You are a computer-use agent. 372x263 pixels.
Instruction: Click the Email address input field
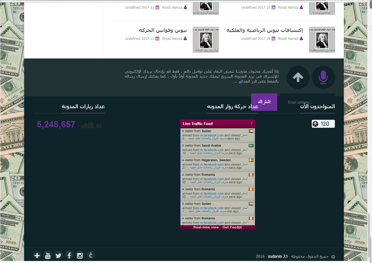point(307,102)
